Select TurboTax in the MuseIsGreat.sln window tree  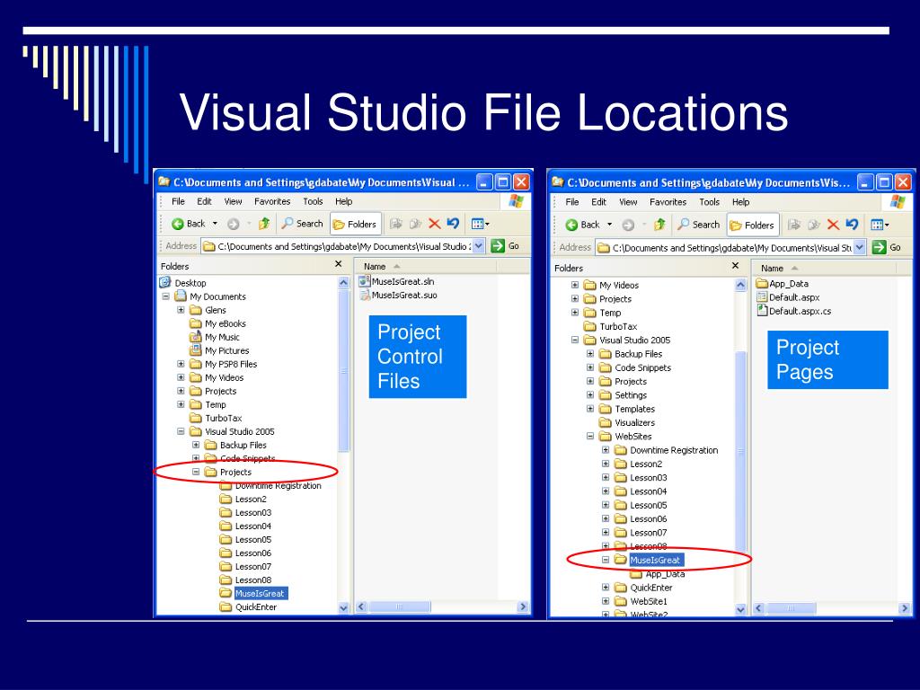(224, 418)
